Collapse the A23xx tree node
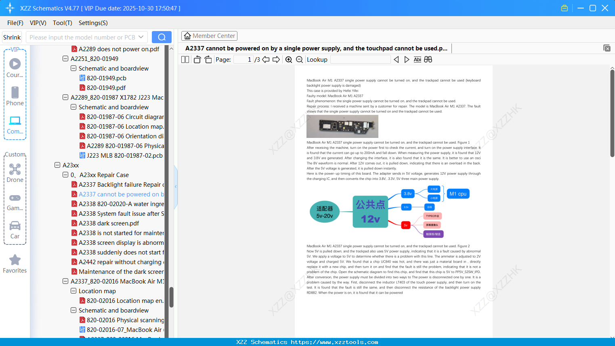 click(x=57, y=165)
